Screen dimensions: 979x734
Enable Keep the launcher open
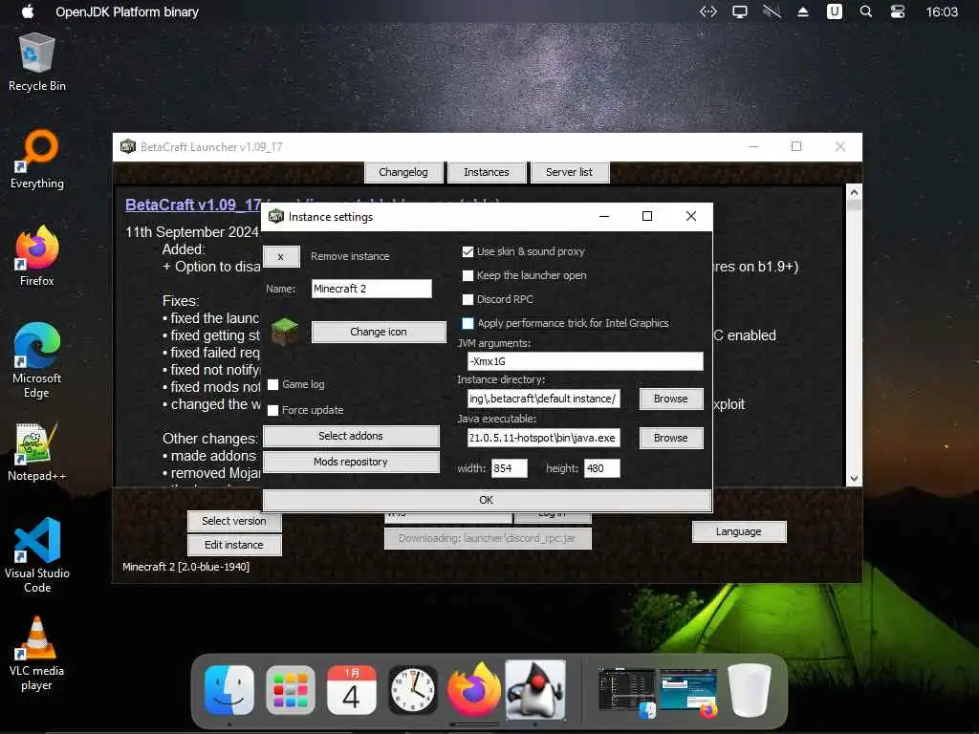click(x=468, y=275)
